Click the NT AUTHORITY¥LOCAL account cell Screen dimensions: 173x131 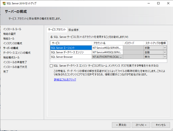click(x=107, y=57)
